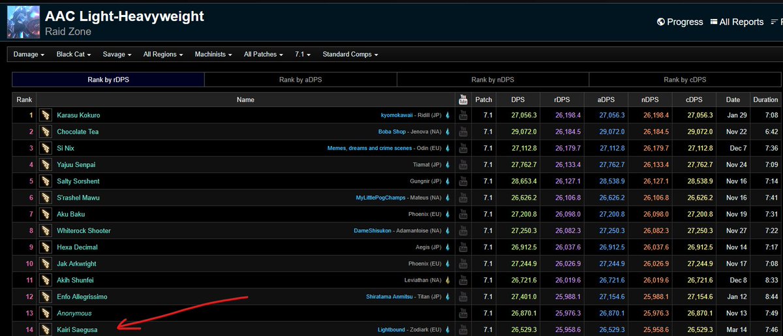Open Kairi Saegusa's character page
783x336 pixels.
(x=77, y=329)
